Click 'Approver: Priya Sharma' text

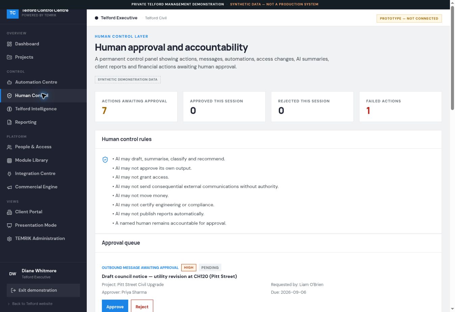[124, 292]
